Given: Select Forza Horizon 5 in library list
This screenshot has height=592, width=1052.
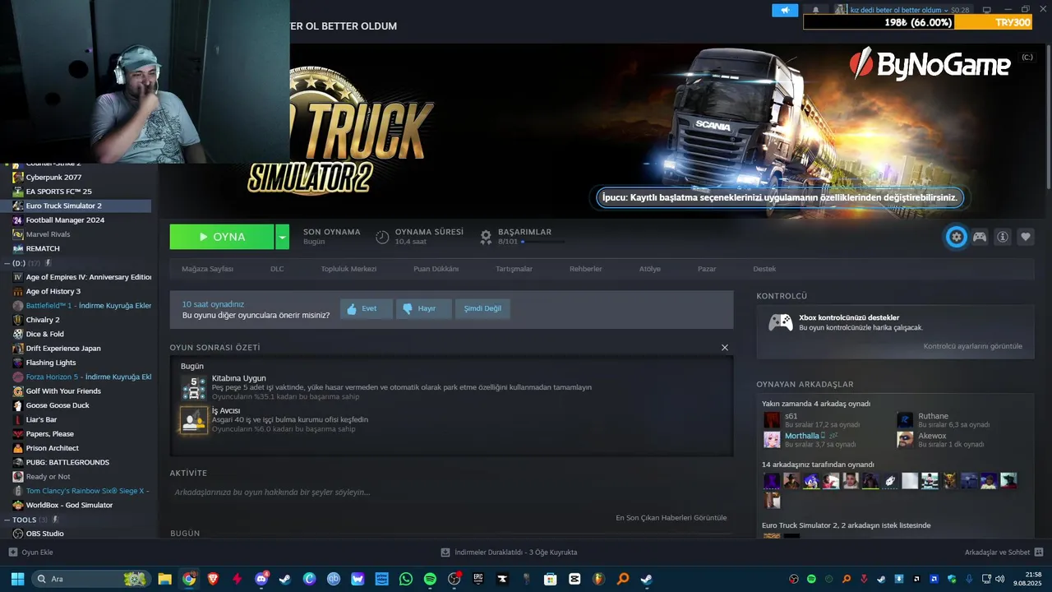Looking at the screenshot, I should pos(81,377).
